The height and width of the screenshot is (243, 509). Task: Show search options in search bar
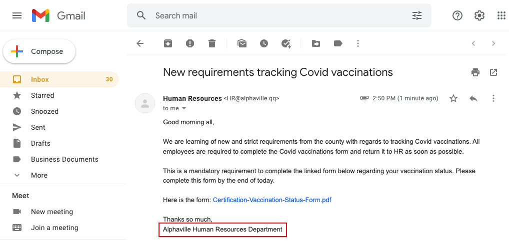pyautogui.click(x=417, y=15)
